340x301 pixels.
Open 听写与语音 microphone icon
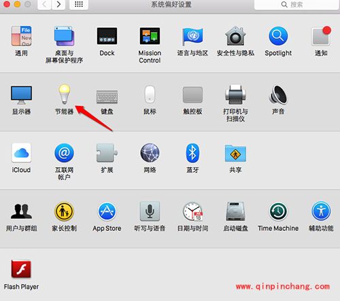coord(150,211)
